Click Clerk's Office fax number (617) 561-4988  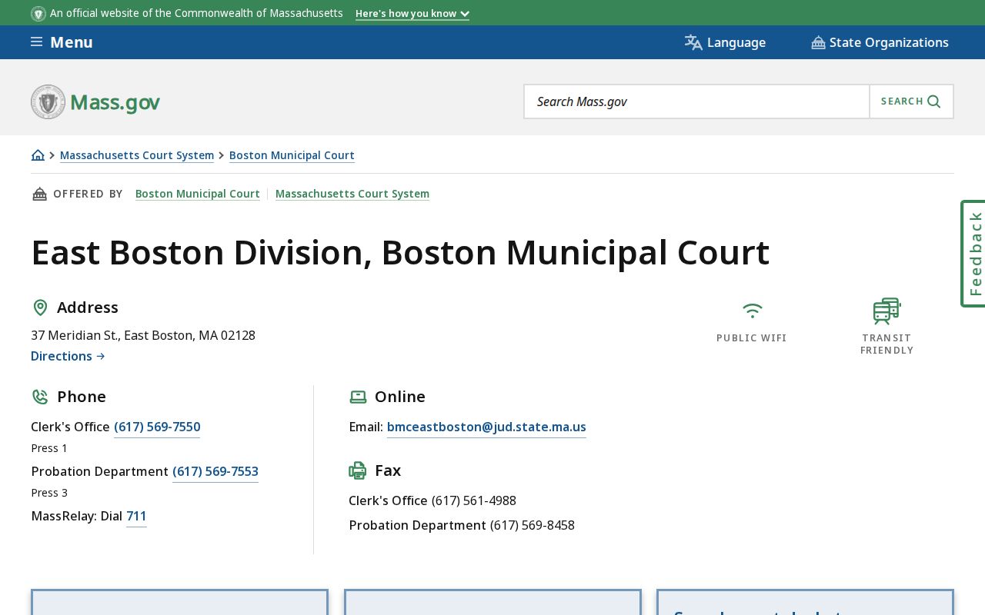click(x=474, y=501)
